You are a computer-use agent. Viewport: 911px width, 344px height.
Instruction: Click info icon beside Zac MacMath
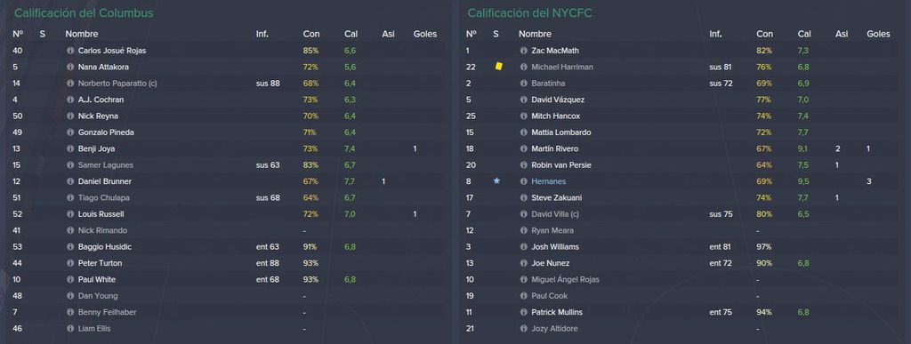coord(524,51)
